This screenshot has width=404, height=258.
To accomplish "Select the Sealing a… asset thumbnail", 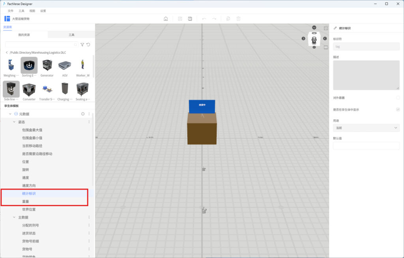I will [x=83, y=89].
